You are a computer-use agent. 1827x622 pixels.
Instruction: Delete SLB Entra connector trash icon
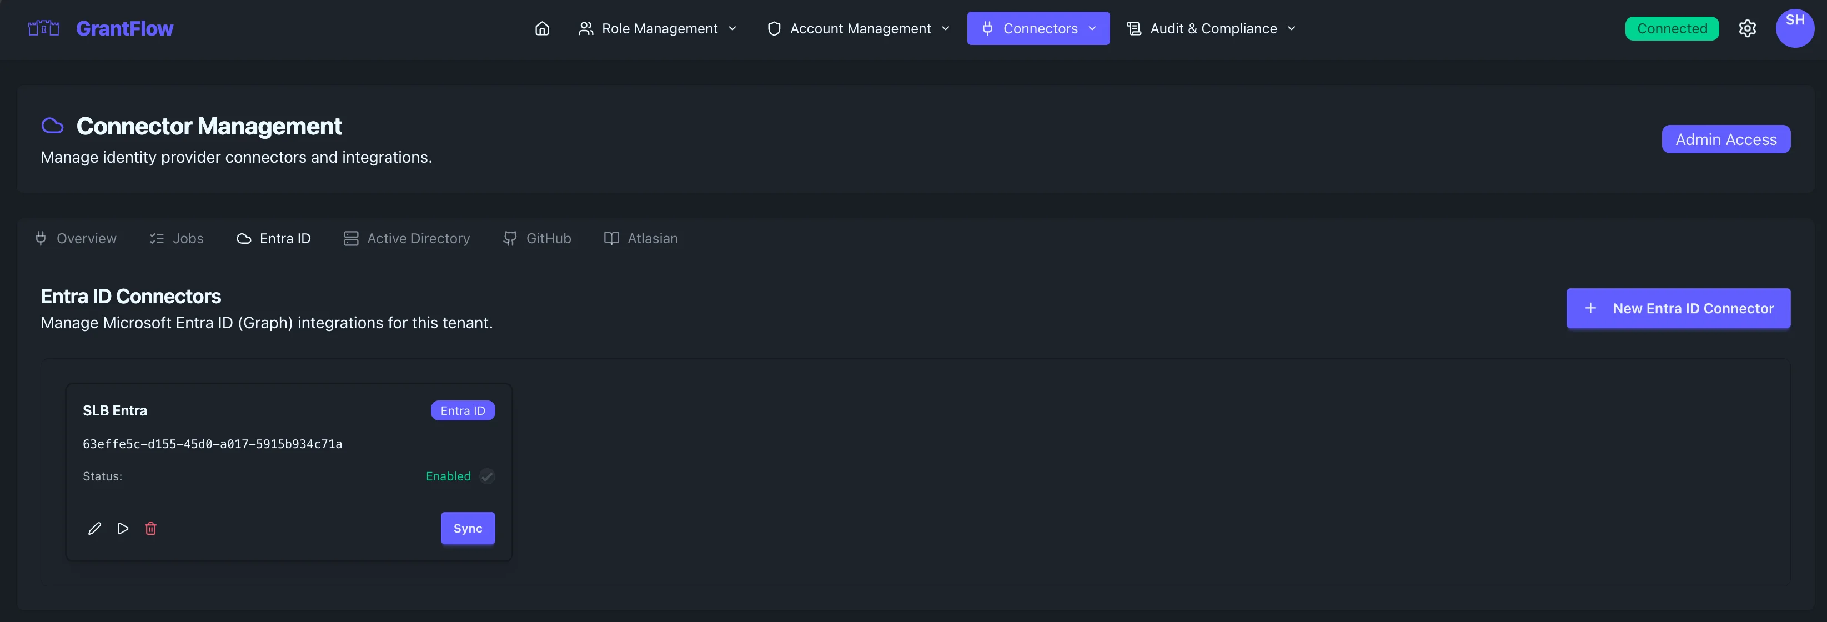click(151, 528)
